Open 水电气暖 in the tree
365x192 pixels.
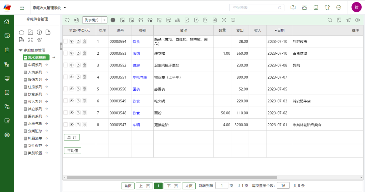(x=35, y=124)
